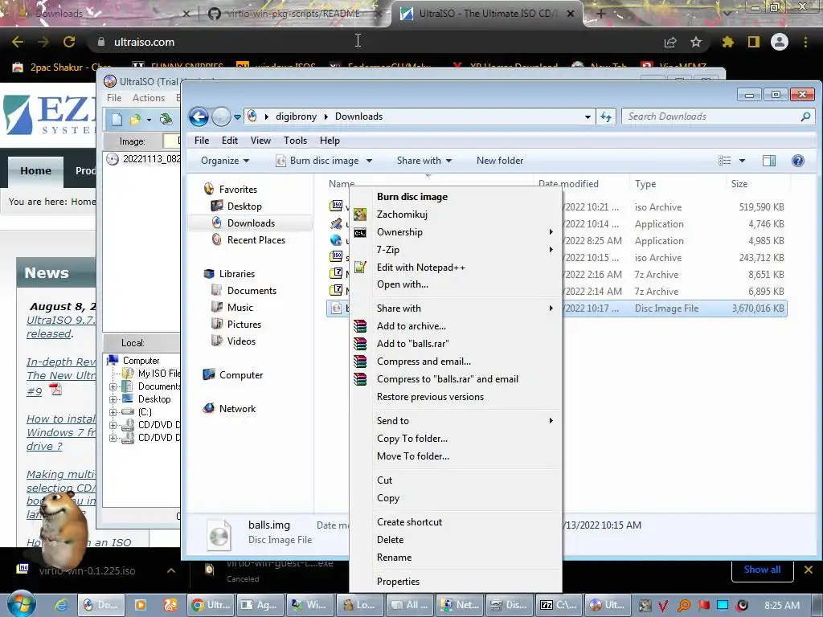The image size is (823, 617).
Task: Click Chrome share page icon
Action: tap(670, 42)
